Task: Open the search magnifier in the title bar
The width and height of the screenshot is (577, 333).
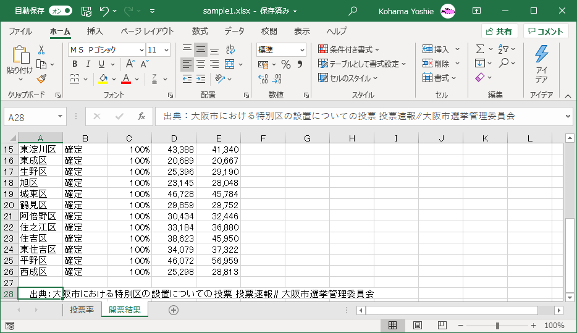Action: click(353, 11)
